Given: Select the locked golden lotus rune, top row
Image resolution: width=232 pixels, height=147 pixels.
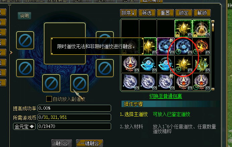Looking at the screenshot, I should click(183, 29).
